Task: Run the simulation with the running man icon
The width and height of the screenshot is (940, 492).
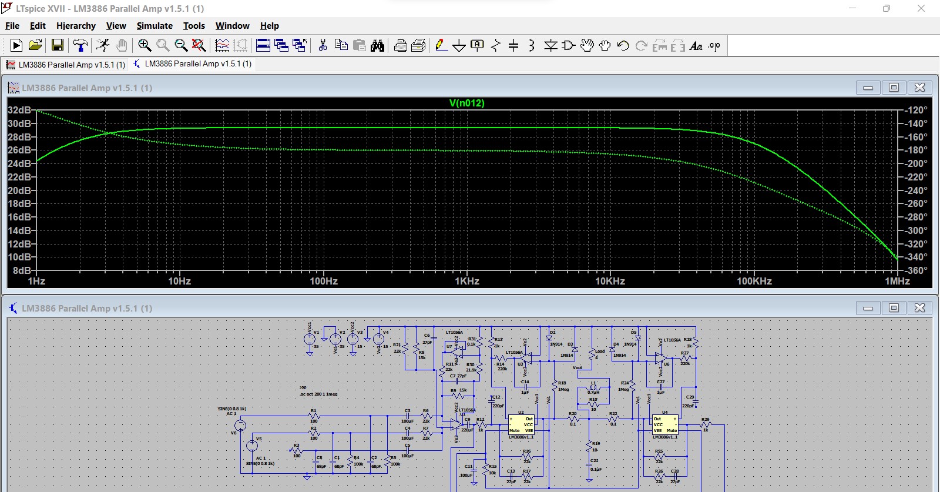Action: click(103, 45)
